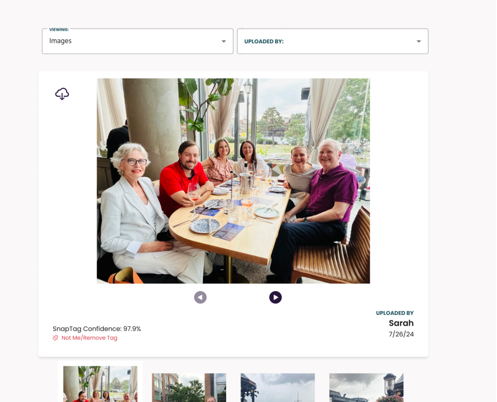The image size is (497, 402).
Task: Click the VIEWING field label
Action: [x=59, y=30]
